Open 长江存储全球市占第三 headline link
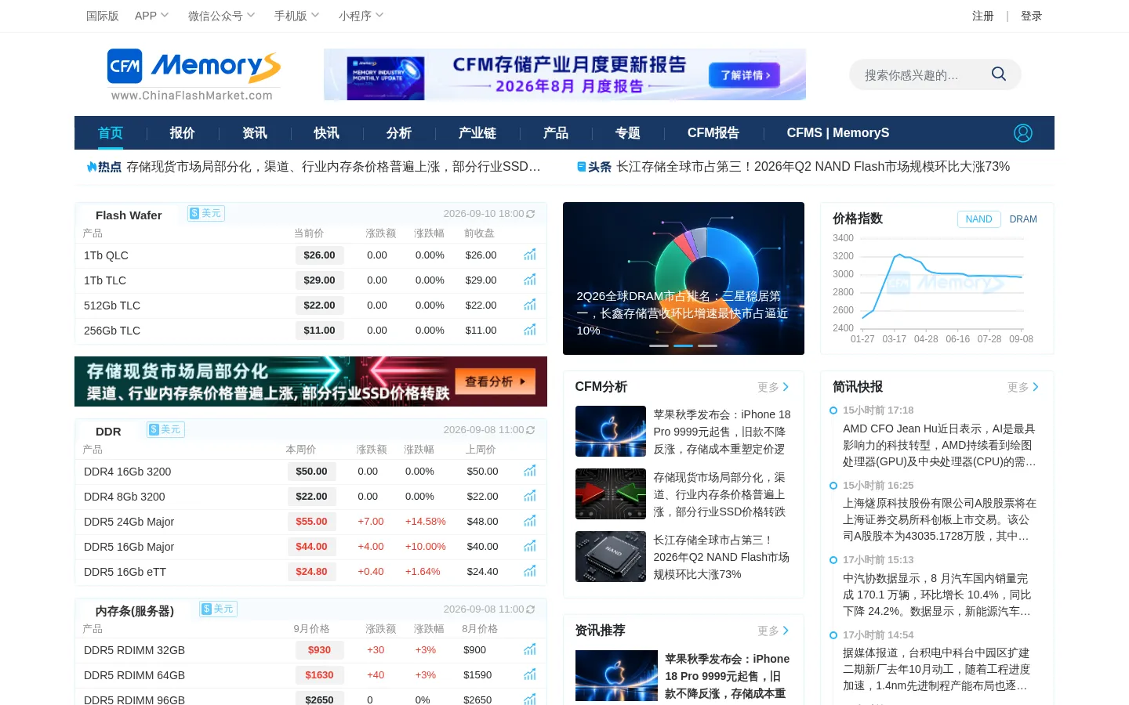Screen dimensions: 1129x705 tap(813, 167)
